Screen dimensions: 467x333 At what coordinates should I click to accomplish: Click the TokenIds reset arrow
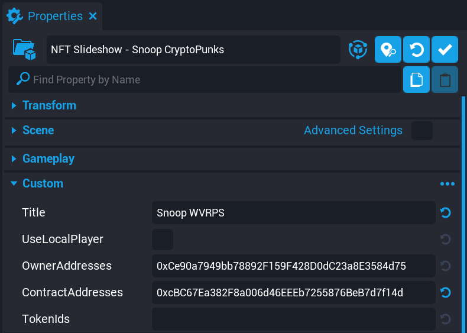[446, 319]
